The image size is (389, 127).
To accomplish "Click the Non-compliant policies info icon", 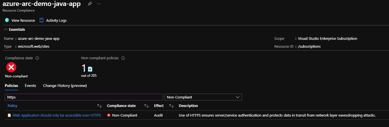I will tap(123, 58).
